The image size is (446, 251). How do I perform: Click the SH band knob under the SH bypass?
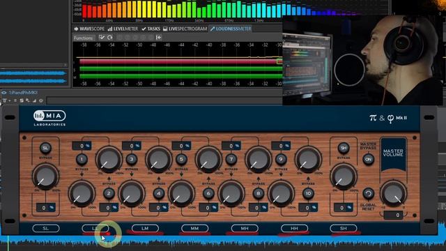pyautogui.click(x=344, y=177)
